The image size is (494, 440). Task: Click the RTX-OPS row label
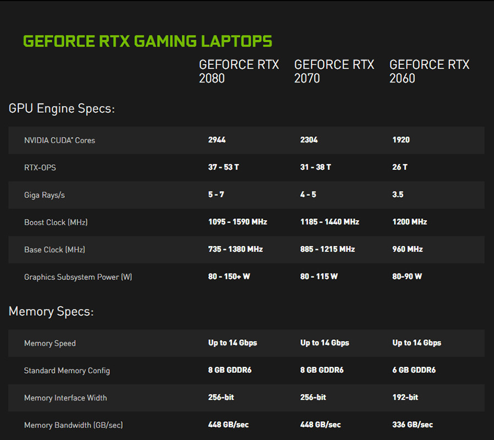(40, 168)
